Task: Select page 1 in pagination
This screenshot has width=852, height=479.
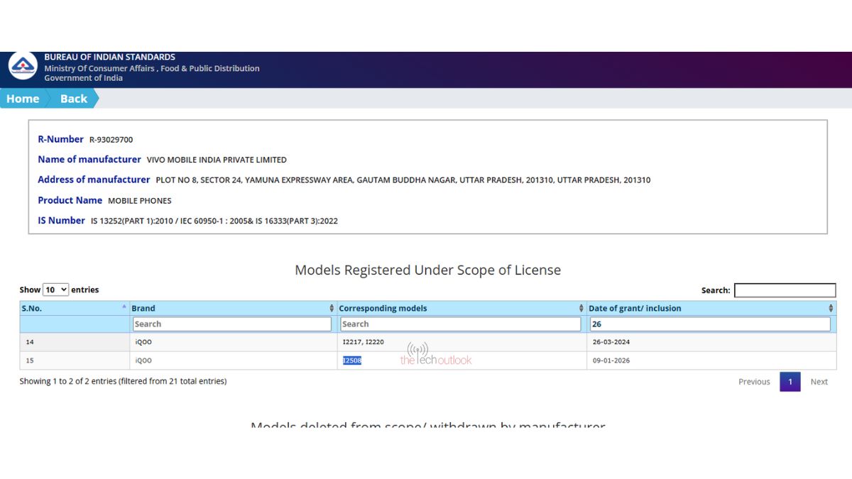Action: pos(790,382)
